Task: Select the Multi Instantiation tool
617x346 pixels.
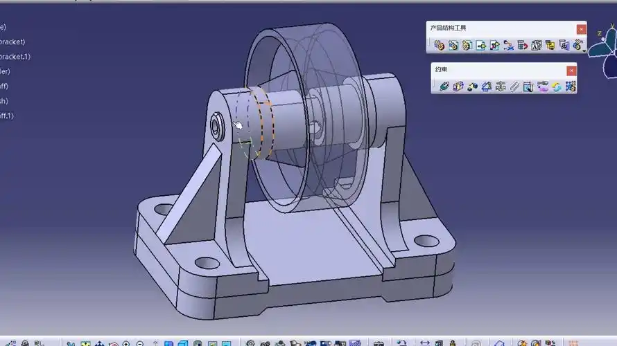Action: click(x=577, y=45)
